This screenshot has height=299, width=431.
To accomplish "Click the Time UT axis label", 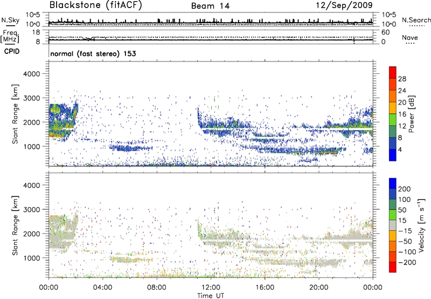I will tap(211, 296).
